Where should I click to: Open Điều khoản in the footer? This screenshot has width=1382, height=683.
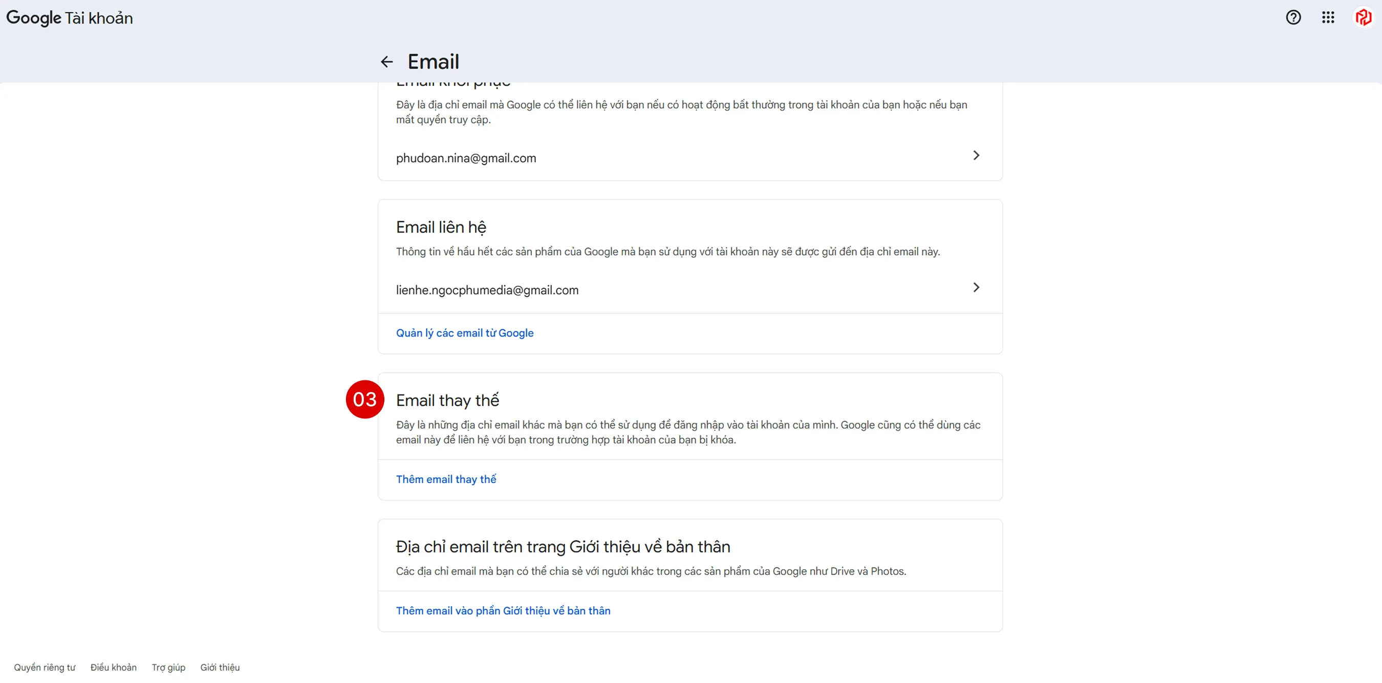[x=113, y=667]
